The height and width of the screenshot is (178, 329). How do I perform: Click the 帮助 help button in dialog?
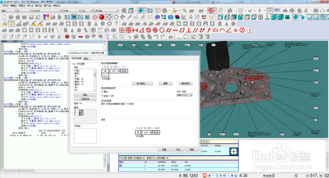(192, 150)
